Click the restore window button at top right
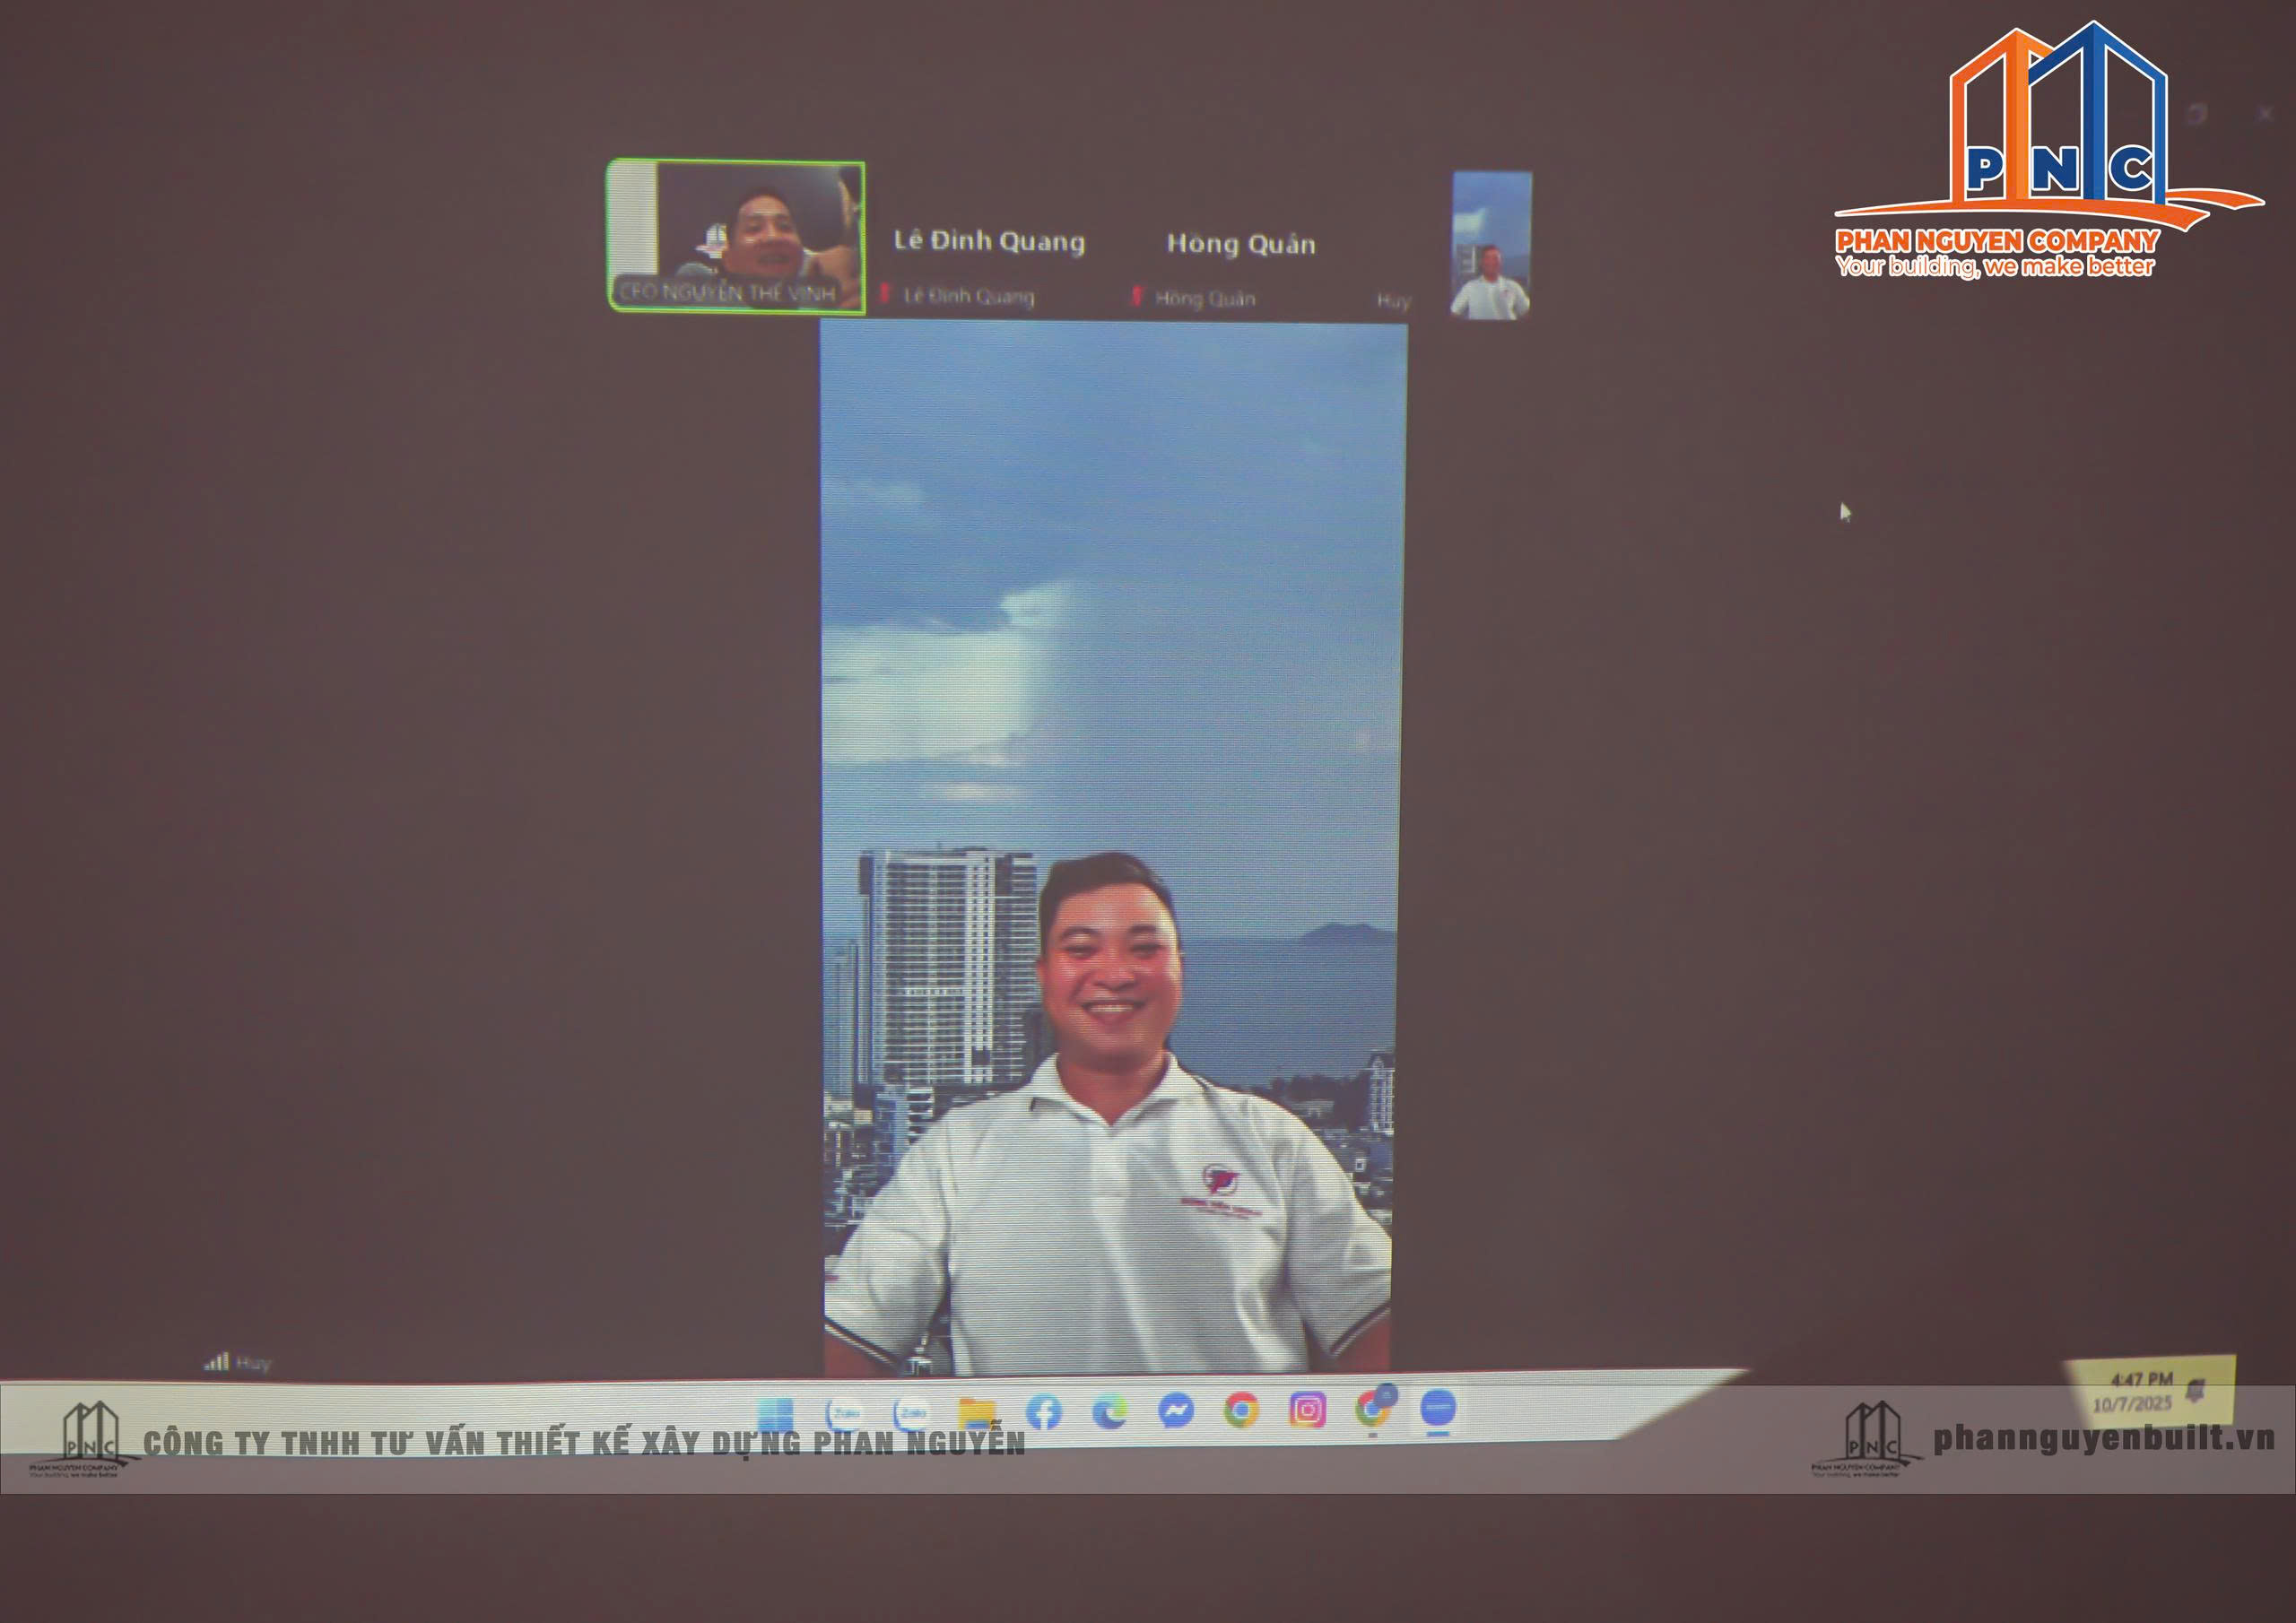2296x1623 pixels. [x=2196, y=113]
